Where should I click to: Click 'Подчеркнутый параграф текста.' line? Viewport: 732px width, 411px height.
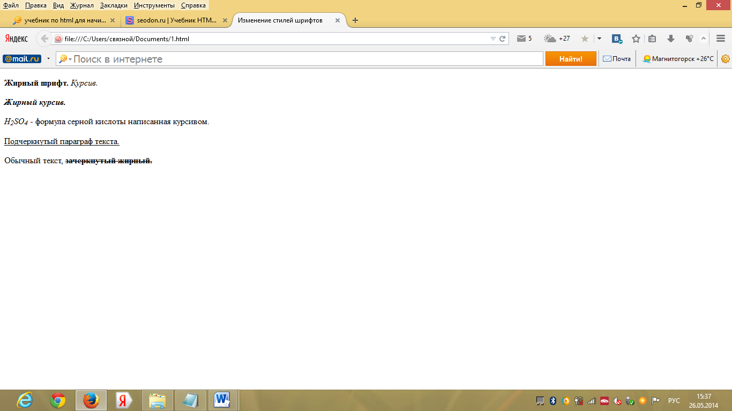click(62, 141)
